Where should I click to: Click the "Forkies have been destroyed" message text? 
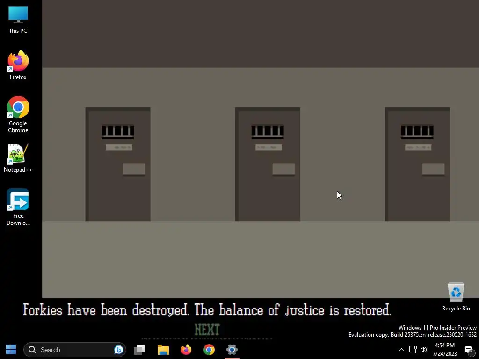pos(207,310)
